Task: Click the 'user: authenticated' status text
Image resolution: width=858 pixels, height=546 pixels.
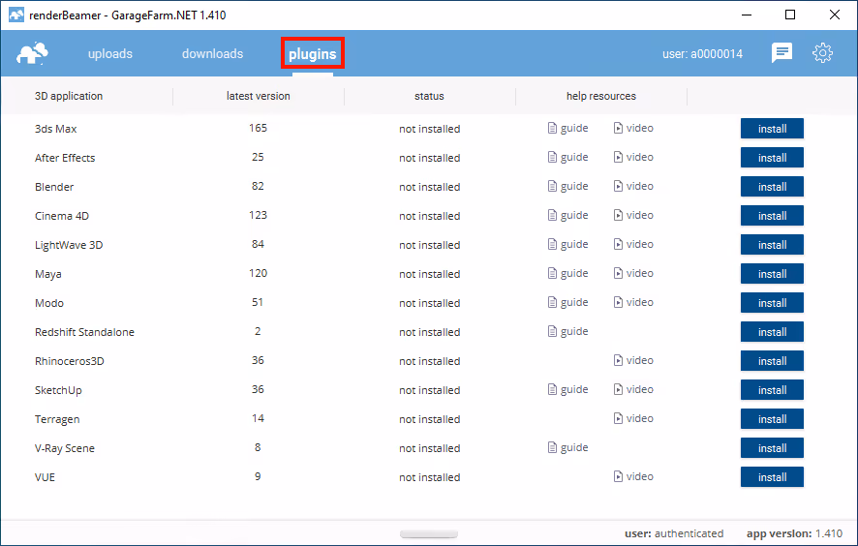Action: tap(674, 533)
